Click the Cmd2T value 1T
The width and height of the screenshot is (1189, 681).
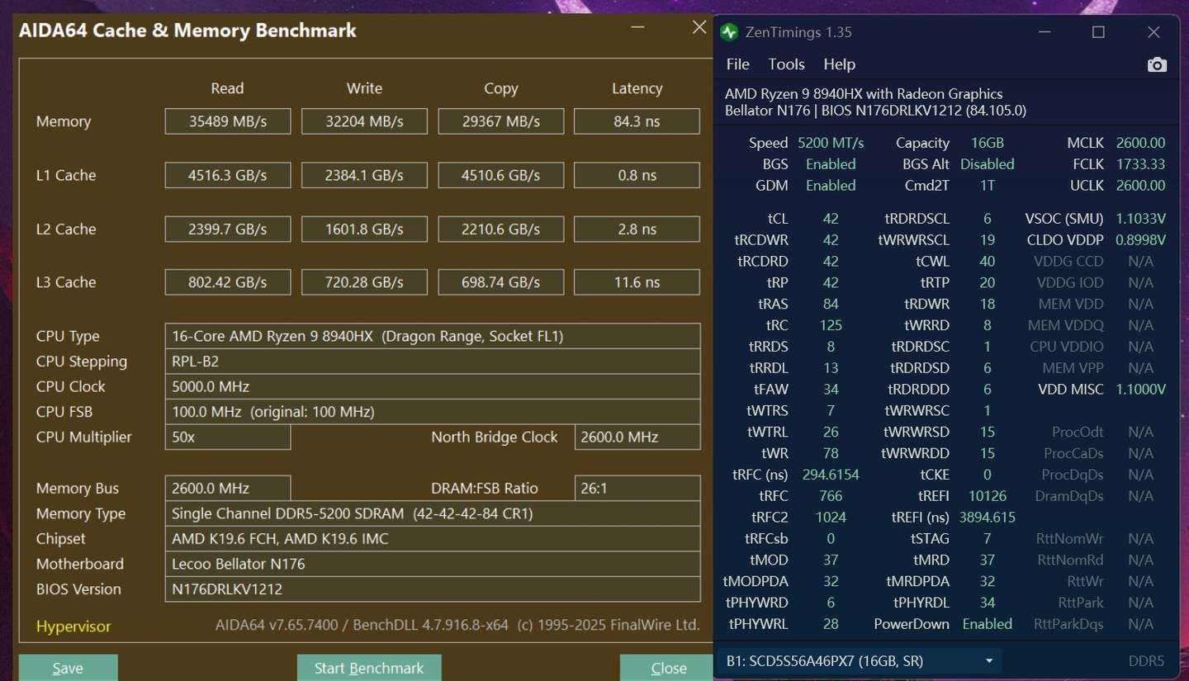pos(988,186)
